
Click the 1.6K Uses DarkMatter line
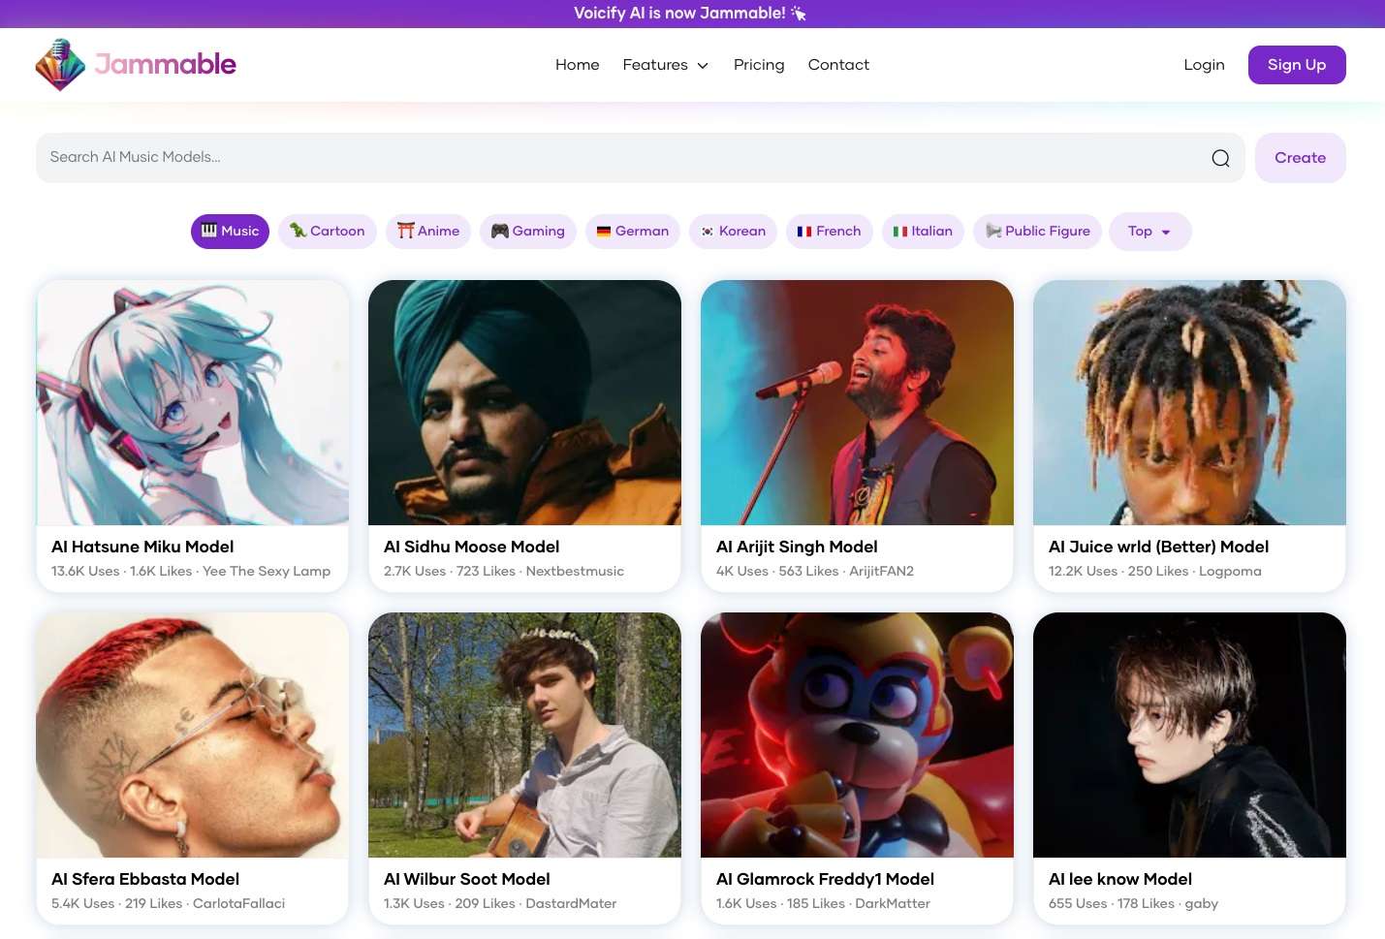pyautogui.click(x=823, y=903)
